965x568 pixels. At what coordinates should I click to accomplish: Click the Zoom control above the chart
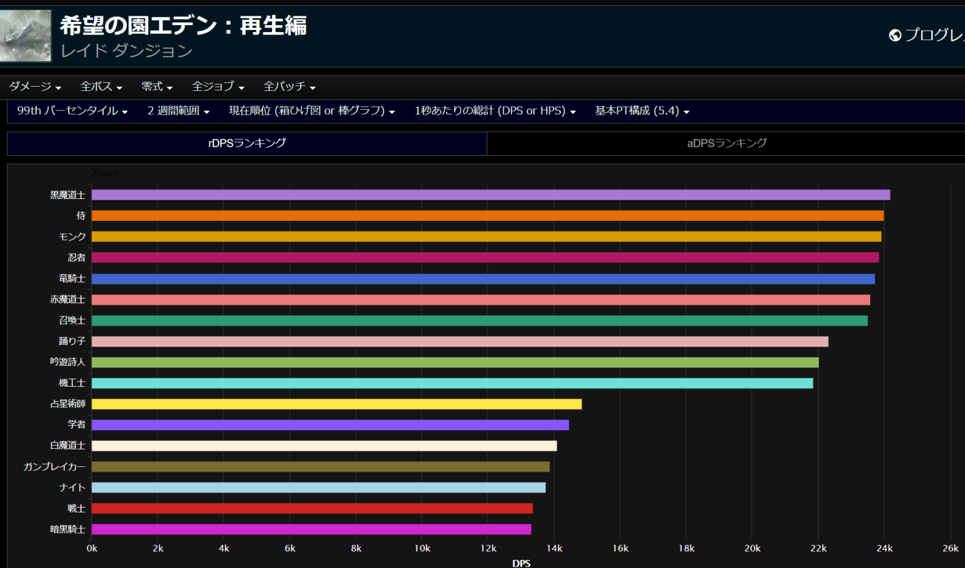[x=105, y=173]
